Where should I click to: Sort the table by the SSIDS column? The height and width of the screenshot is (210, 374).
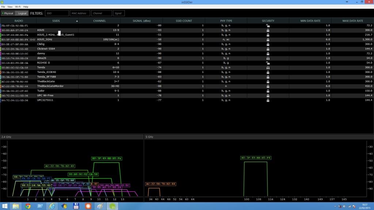(x=56, y=21)
